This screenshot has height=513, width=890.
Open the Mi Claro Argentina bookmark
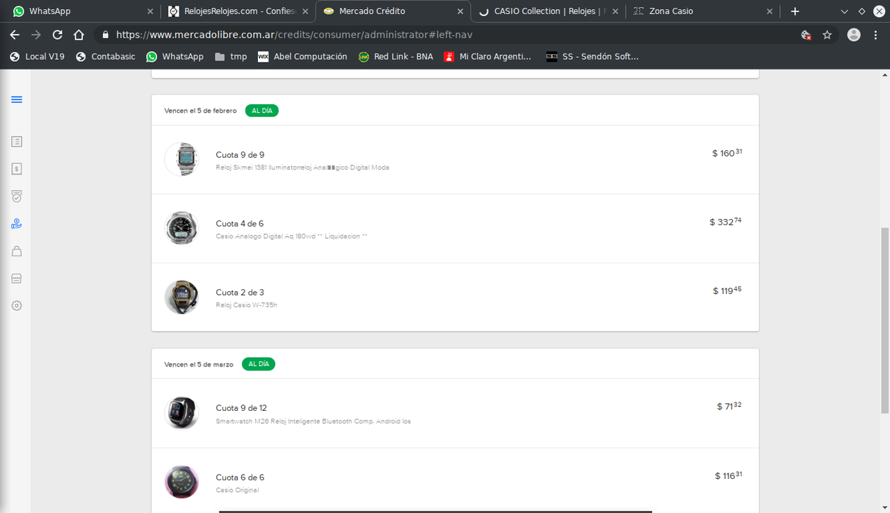click(488, 56)
